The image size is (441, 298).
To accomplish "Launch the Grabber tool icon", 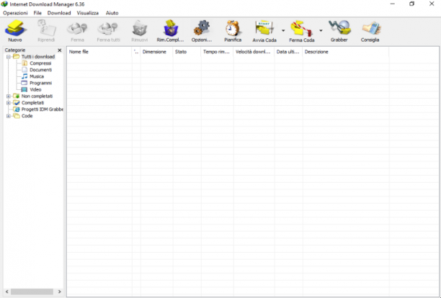I will pos(339,28).
